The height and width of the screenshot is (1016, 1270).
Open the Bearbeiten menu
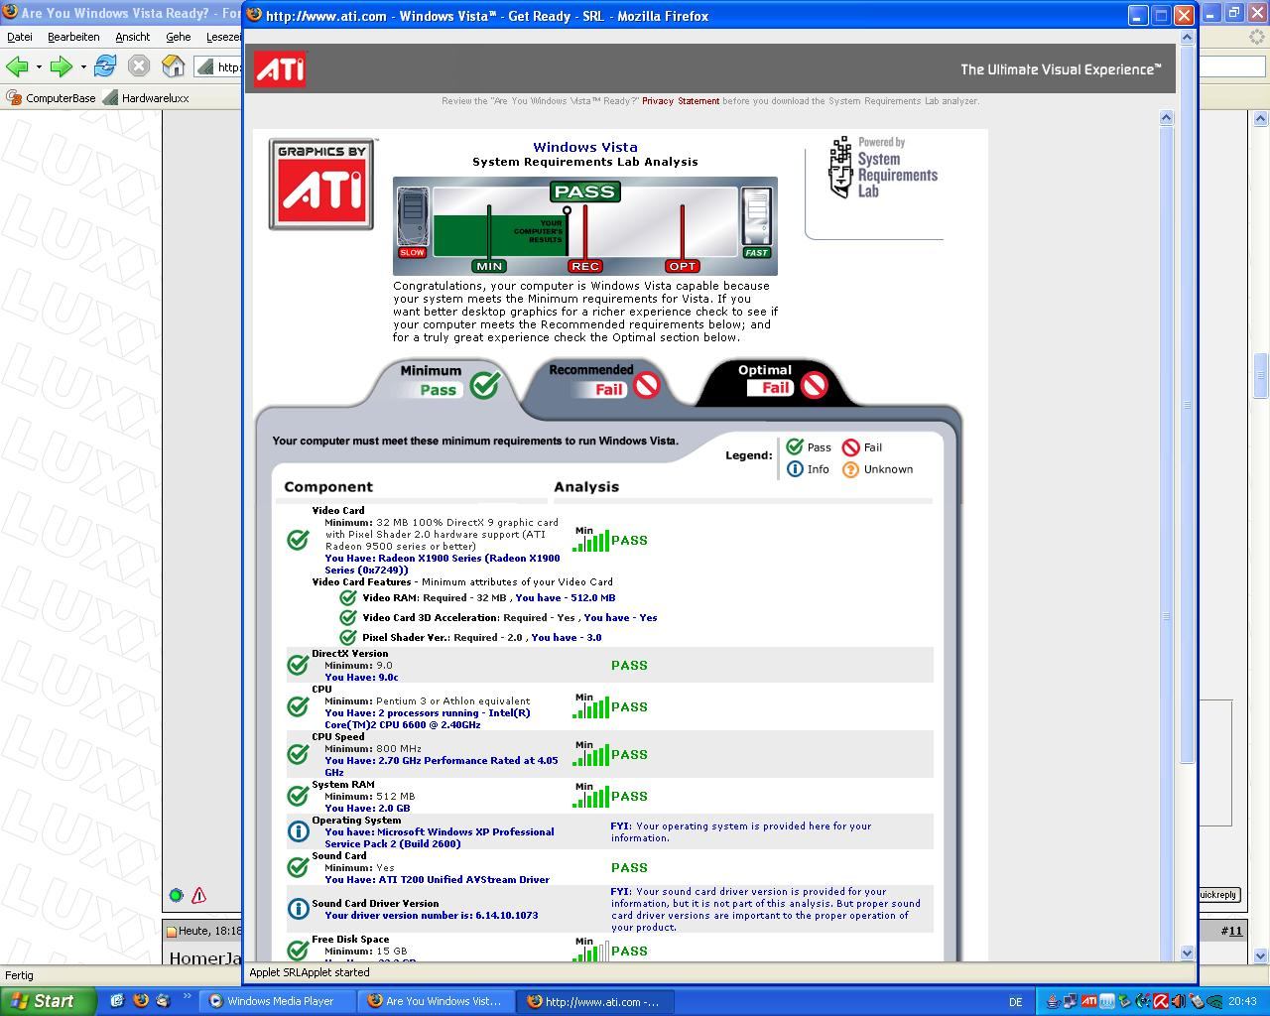pos(73,37)
